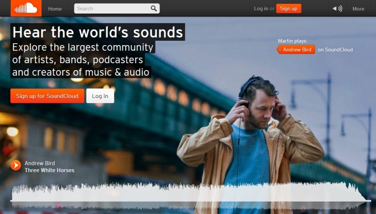The width and height of the screenshot is (376, 214).
Task: Click the SoundCloud cloud logo
Action: tap(26, 8)
